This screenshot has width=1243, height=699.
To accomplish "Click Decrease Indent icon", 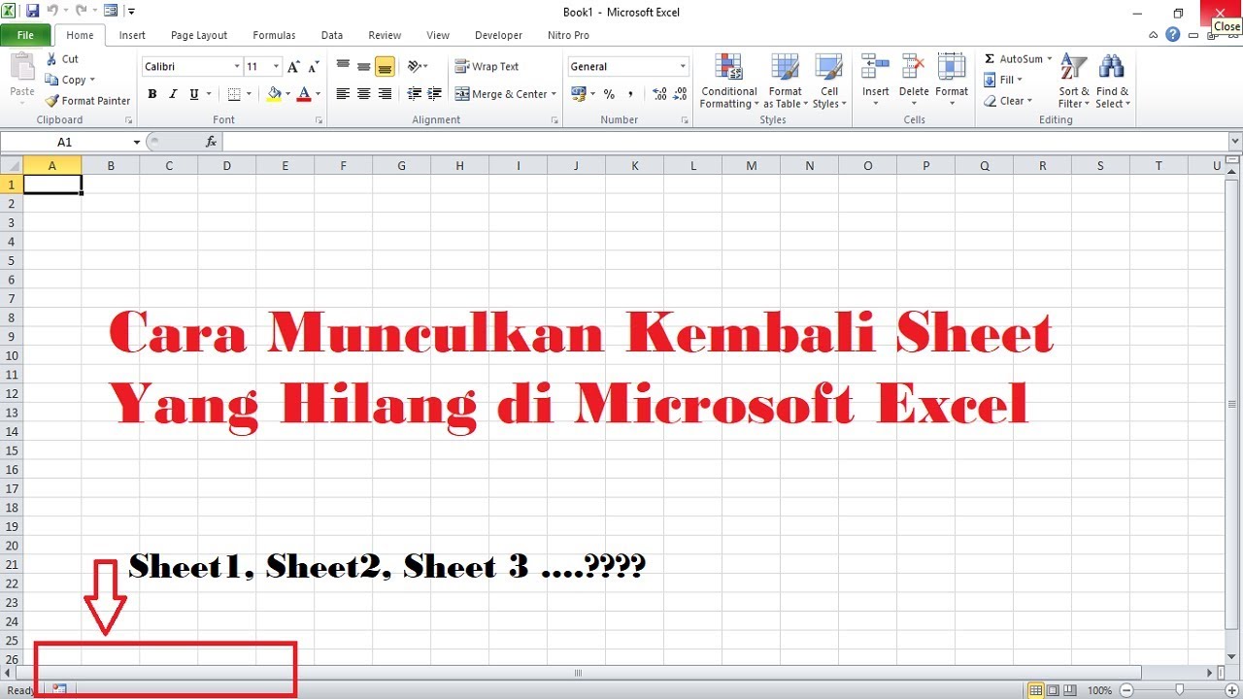I will coord(415,94).
